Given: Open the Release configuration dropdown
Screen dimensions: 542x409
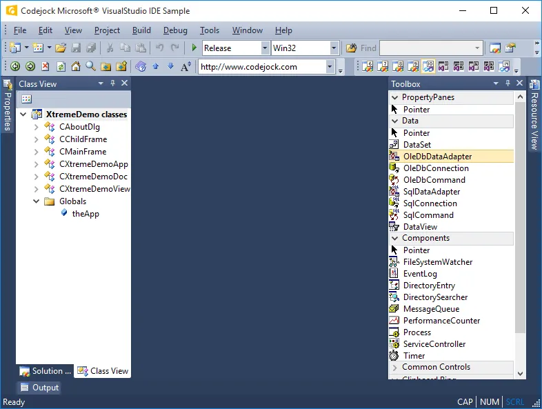Looking at the screenshot, I should 265,48.
